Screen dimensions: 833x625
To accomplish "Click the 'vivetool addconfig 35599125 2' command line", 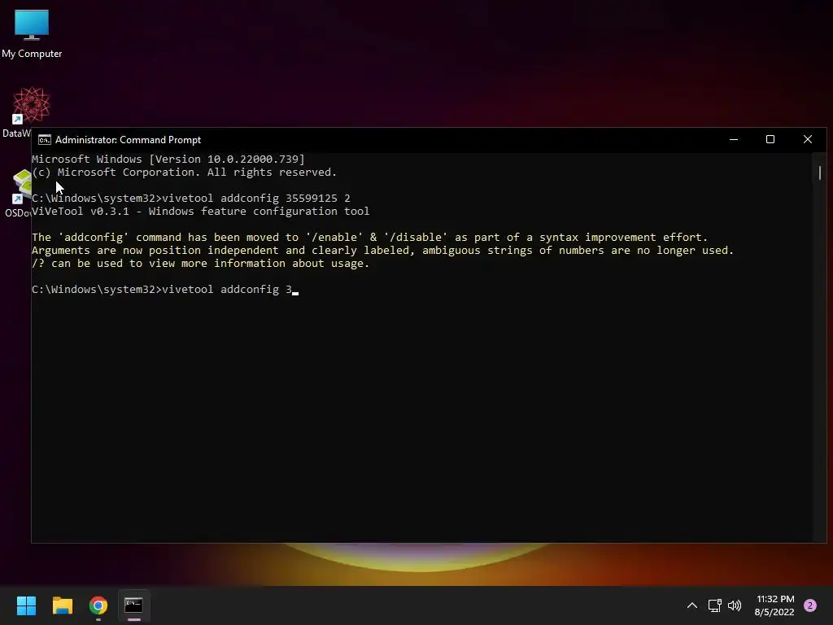I will point(190,199).
